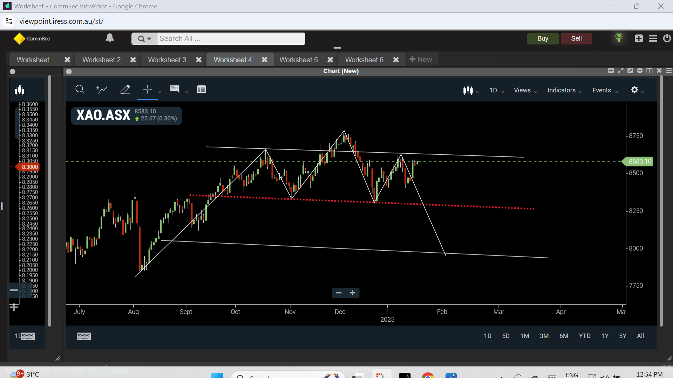The image size is (673, 378).
Task: Click the 8.3000 red price marker
Action: tap(27, 167)
